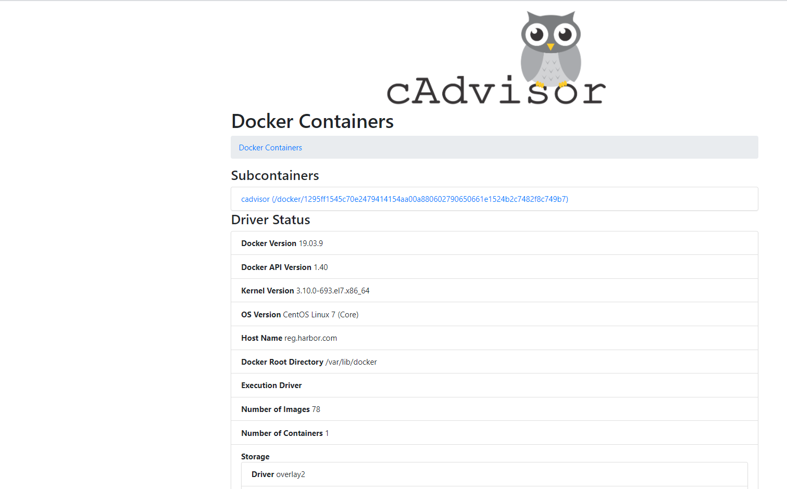Select the Host Name reg.harbor.com row

289,338
